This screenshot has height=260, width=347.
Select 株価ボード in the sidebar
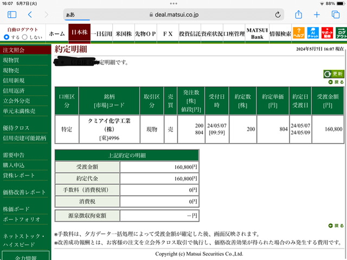(x=16, y=209)
